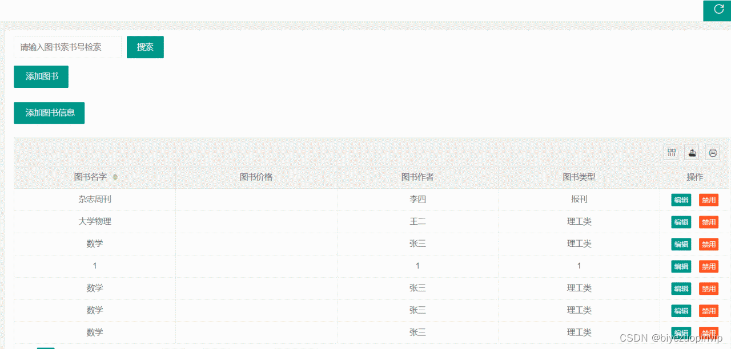Select the 报刊 type cell
The height and width of the screenshot is (349, 731).
pyautogui.click(x=579, y=200)
